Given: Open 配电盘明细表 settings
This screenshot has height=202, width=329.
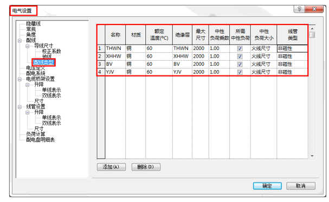Looking at the screenshot, I should click(40, 140).
